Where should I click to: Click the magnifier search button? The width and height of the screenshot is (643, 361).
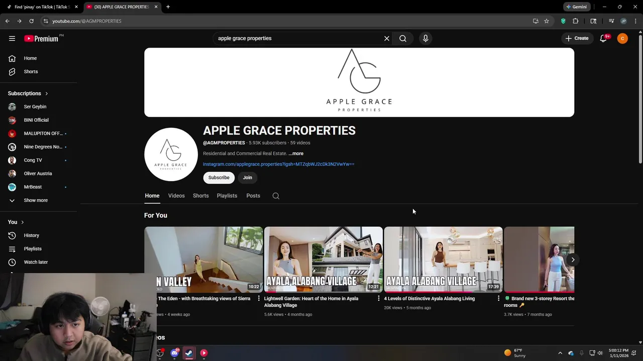[x=403, y=39]
